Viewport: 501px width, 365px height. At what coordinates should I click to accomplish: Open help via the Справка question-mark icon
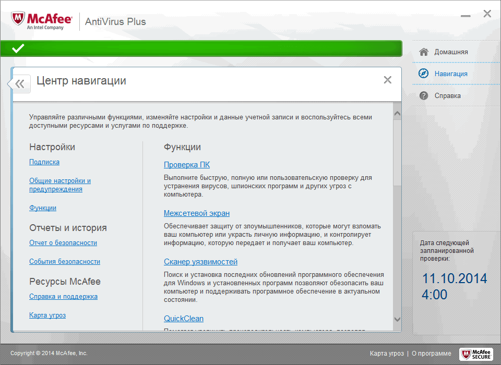pyautogui.click(x=424, y=95)
